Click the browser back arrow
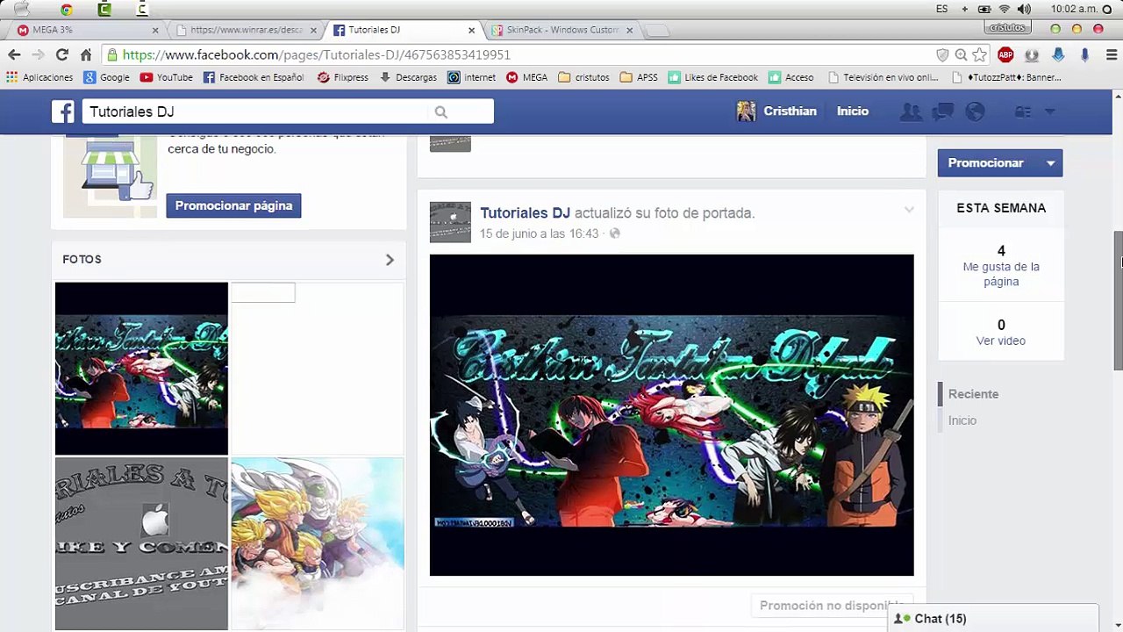1123x632 pixels. pos(14,54)
